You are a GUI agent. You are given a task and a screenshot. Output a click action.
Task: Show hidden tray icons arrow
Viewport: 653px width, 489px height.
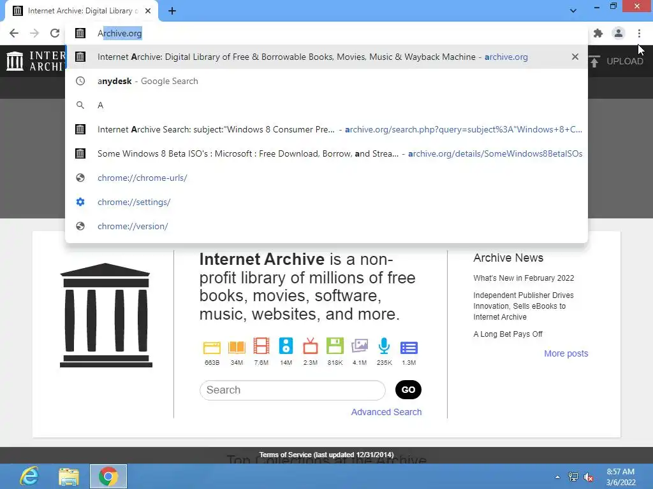click(x=557, y=477)
